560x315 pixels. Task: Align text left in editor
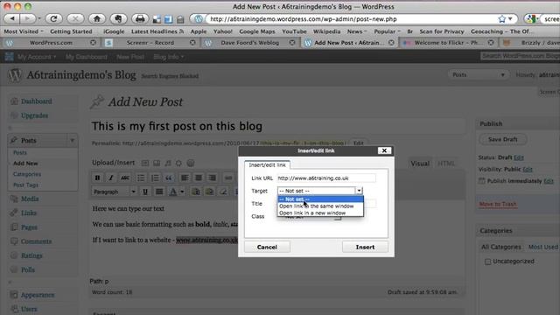(x=185, y=178)
